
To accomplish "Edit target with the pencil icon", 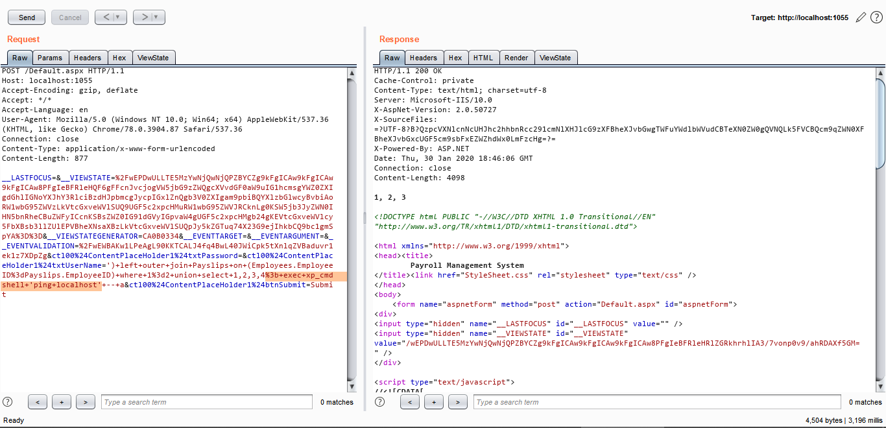I will coord(861,18).
